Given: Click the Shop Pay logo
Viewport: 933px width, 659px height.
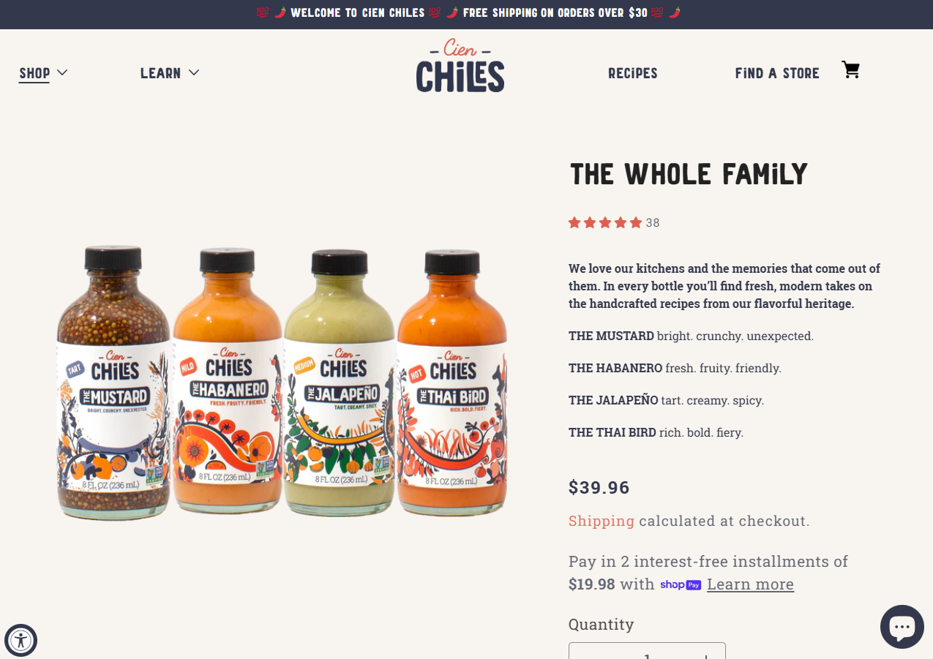Looking at the screenshot, I should pos(681,584).
